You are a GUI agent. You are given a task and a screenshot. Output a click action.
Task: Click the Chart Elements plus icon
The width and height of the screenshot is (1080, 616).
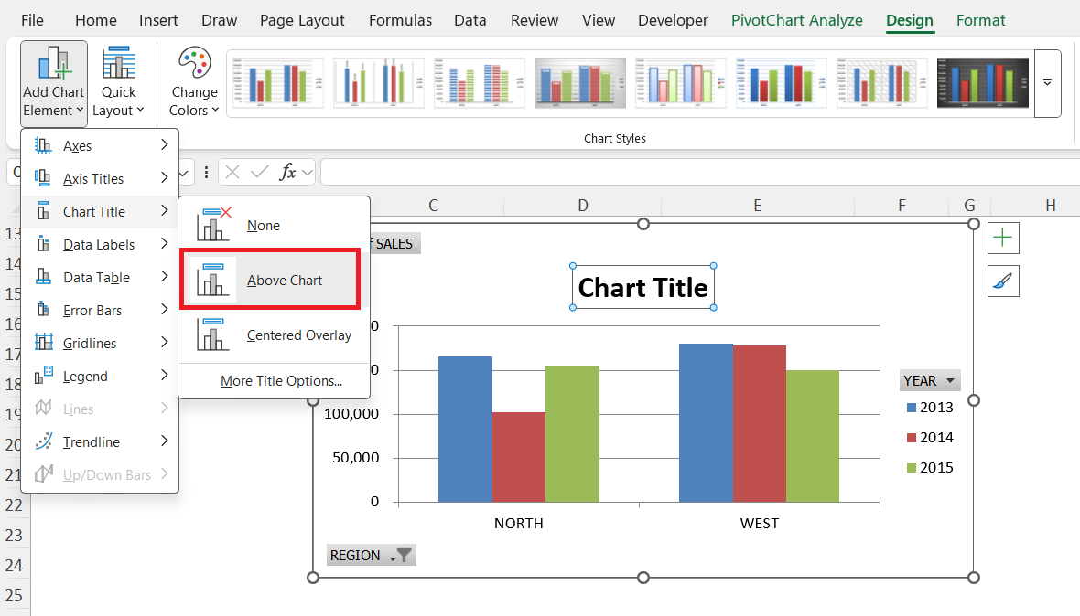coord(1003,239)
